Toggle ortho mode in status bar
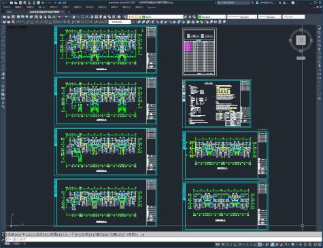Viewport: 323px width, 248px height. [x=235, y=245]
